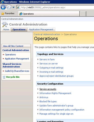This screenshot has width=94, height=122.
Task: Open Services on server
Action: click(49, 64)
